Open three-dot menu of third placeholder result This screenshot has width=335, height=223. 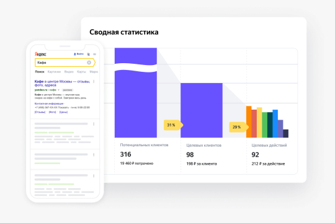pyautogui.click(x=94, y=155)
